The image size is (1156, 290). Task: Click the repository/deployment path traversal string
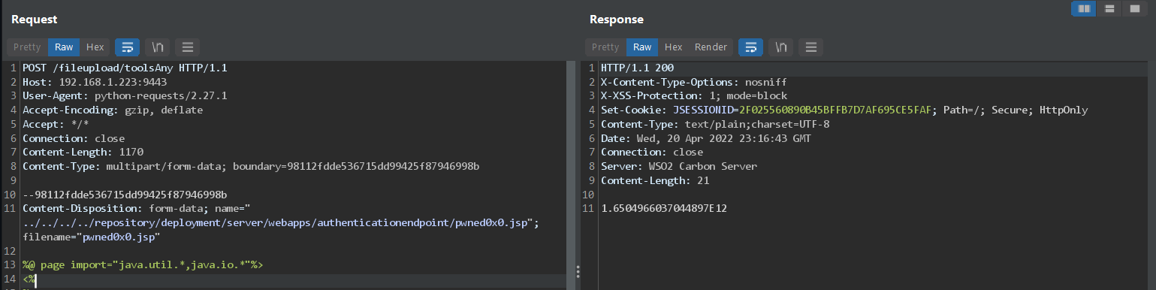pos(278,223)
